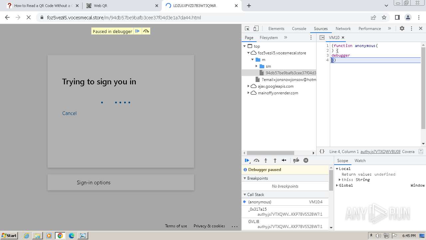The image size is (426, 240).
Task: Go back to previous page
Action: pyautogui.click(x=7, y=18)
